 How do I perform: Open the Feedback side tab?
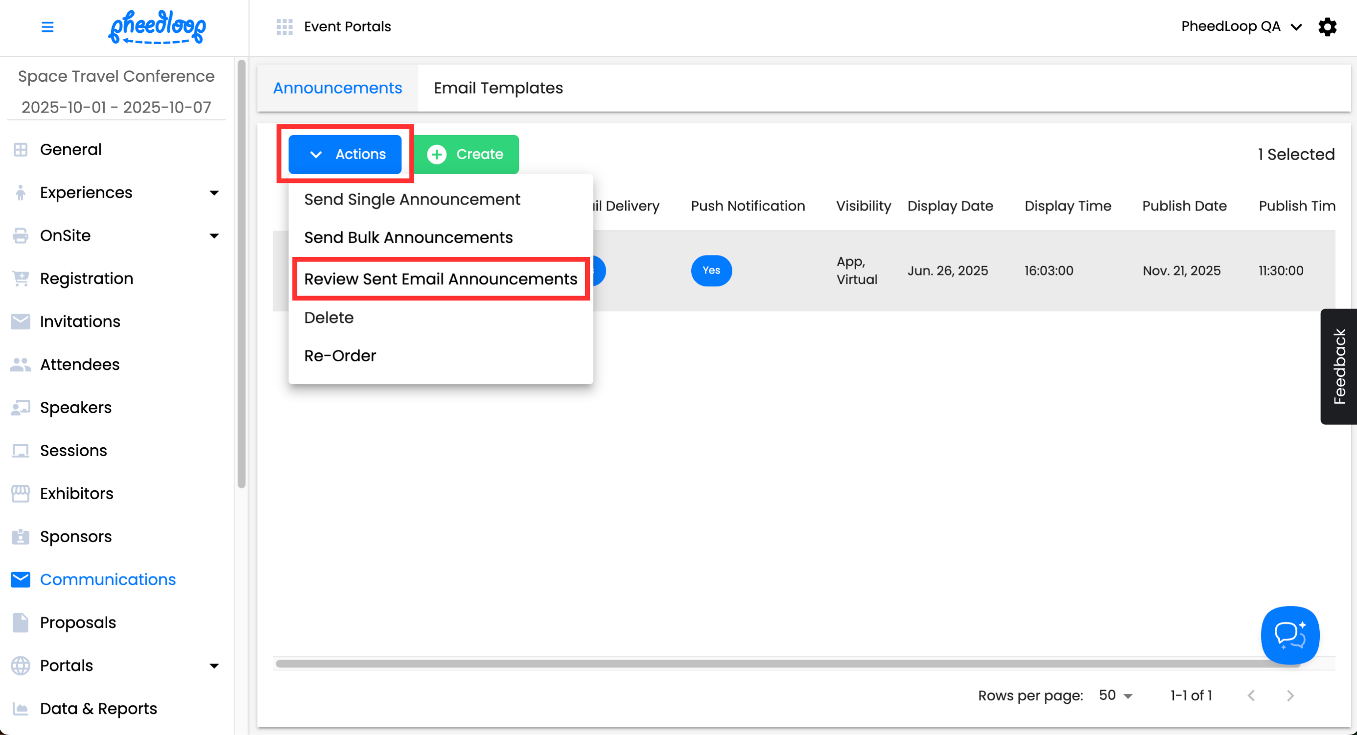1338,367
